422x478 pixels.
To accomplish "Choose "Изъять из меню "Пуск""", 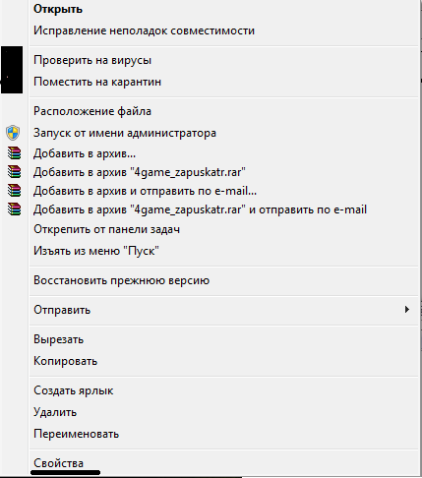I will coord(96,251).
